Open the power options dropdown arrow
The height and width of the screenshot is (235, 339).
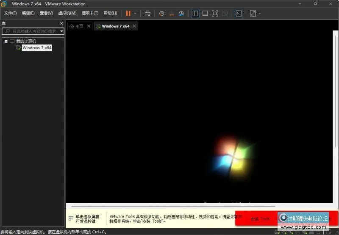point(135,14)
